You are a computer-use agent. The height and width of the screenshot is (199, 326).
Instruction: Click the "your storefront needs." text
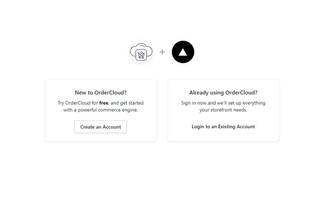(223, 110)
